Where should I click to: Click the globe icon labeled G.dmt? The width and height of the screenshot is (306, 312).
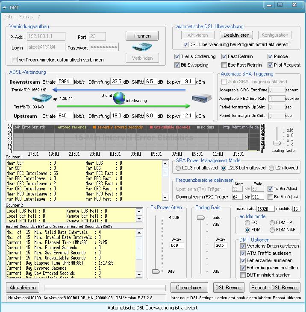coord(119,98)
